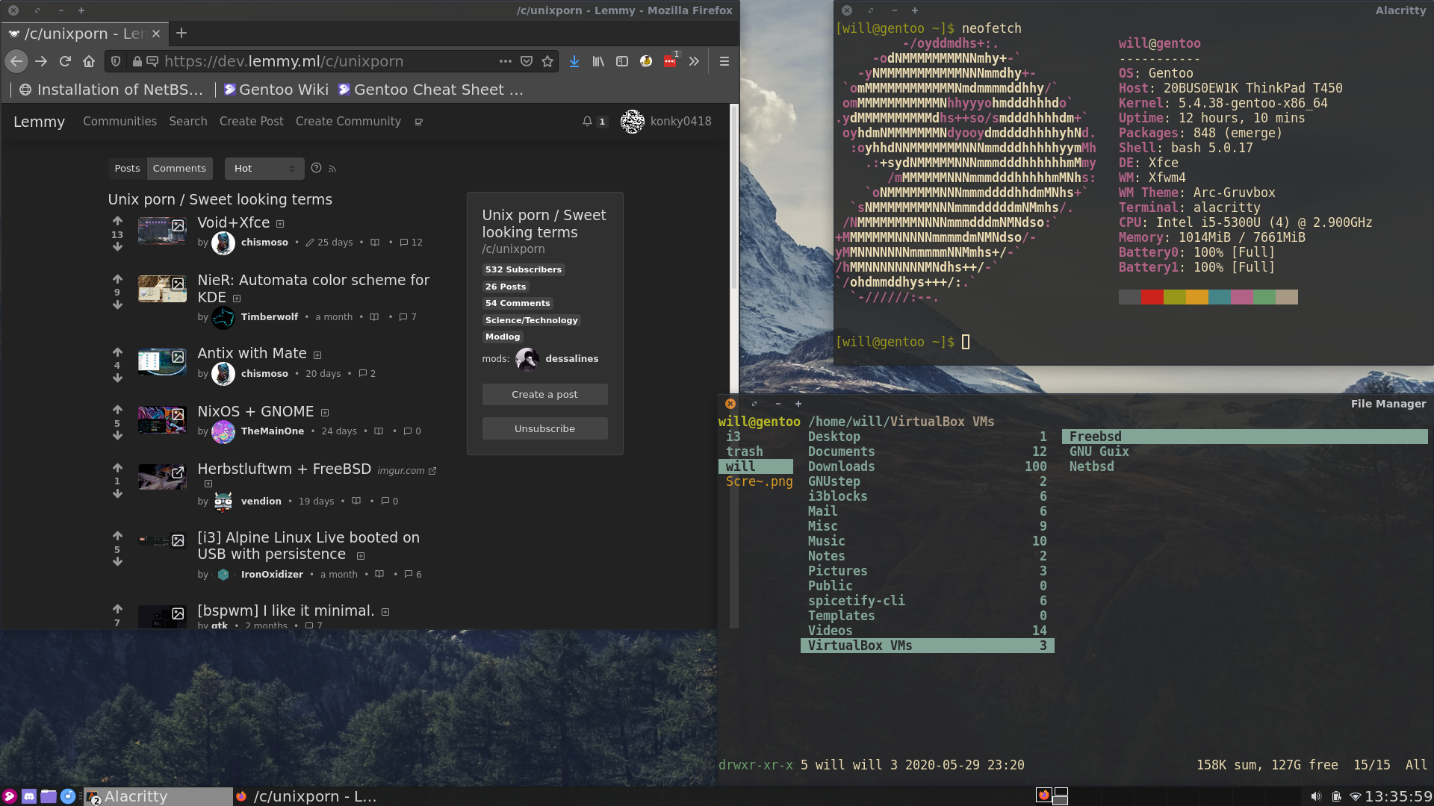Expand Alpine Linux Live post preview

point(361,556)
